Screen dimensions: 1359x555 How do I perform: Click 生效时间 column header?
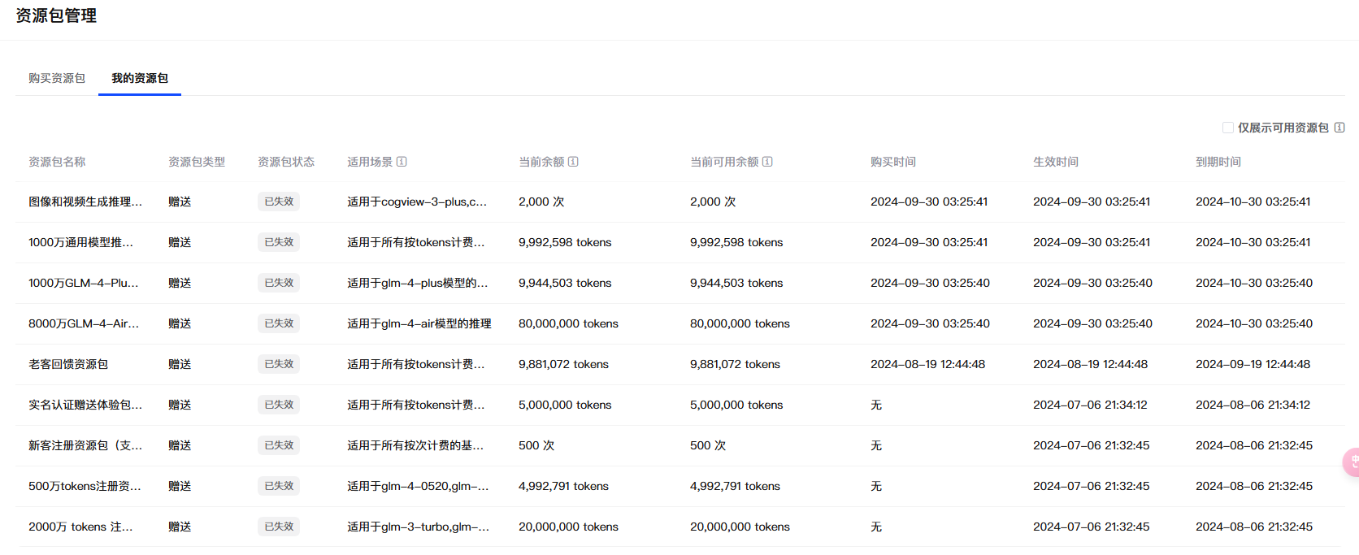(1056, 162)
